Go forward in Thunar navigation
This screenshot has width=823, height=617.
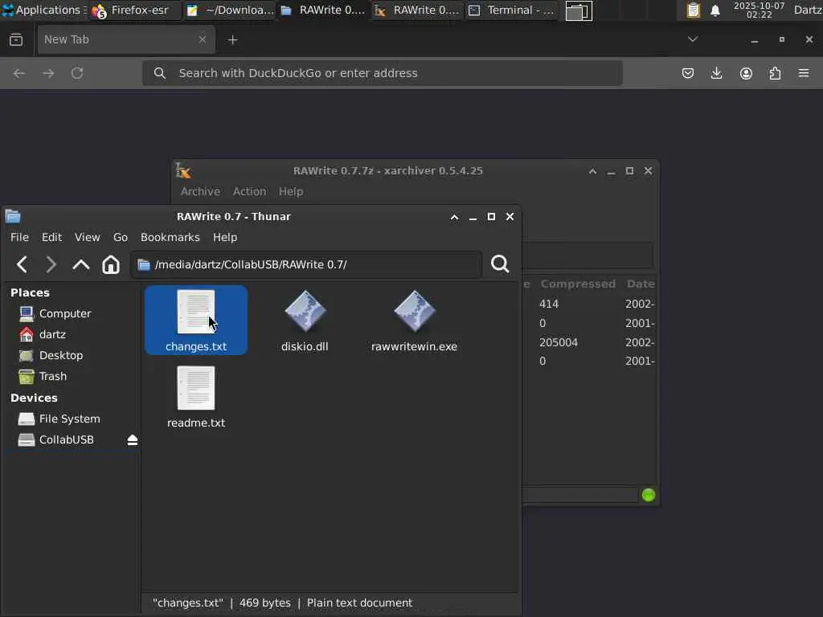(x=51, y=264)
